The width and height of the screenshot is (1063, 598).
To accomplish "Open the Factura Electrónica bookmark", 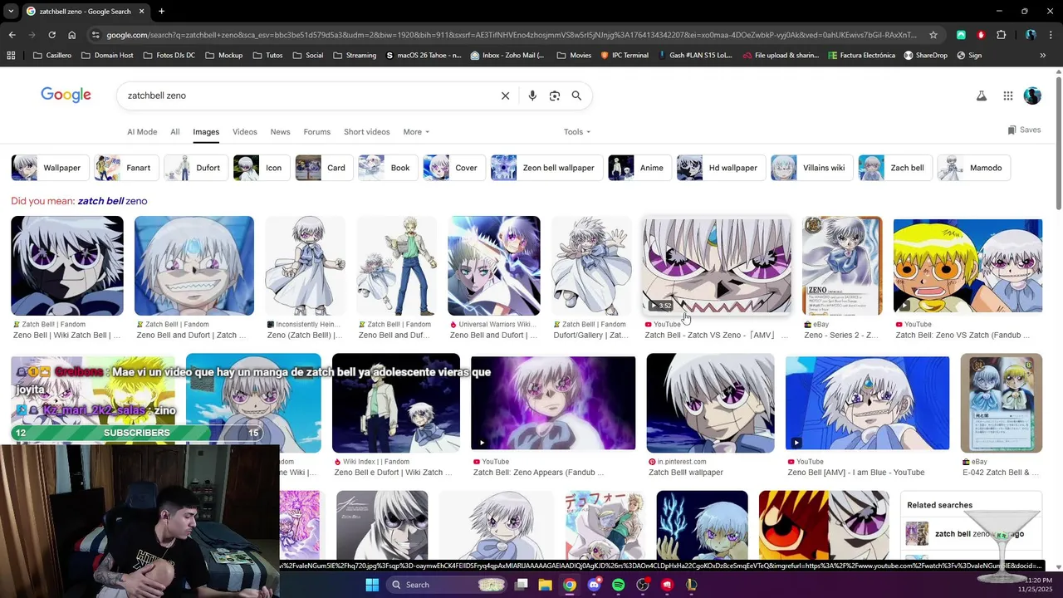I will 861,56.
